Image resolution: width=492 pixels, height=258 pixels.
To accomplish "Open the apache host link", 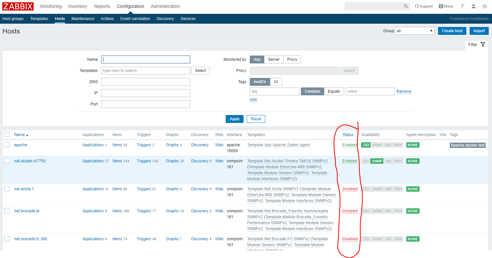I will pyautogui.click(x=21, y=145).
